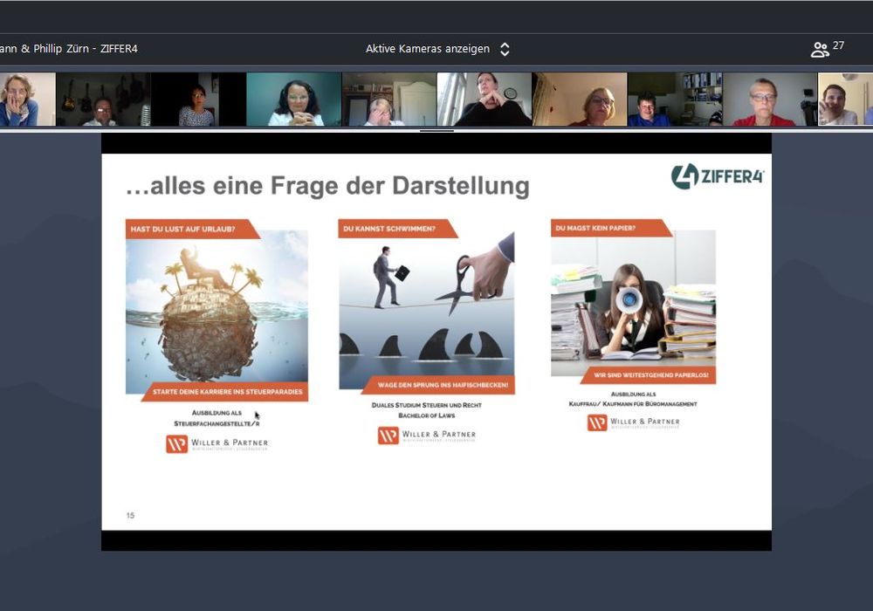Select the thumbnail with the white wardrobe
This screenshot has height=611, width=873.
388,100
